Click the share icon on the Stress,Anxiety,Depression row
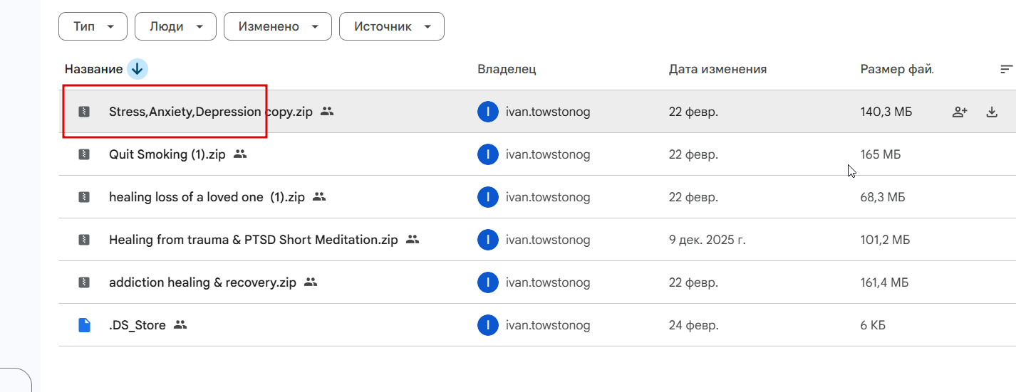 tap(960, 112)
